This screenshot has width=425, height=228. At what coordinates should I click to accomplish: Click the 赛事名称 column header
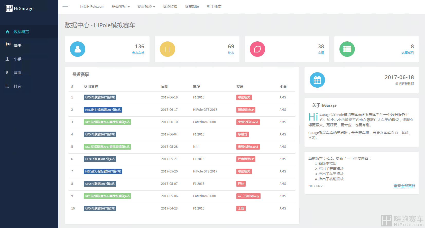(x=91, y=87)
